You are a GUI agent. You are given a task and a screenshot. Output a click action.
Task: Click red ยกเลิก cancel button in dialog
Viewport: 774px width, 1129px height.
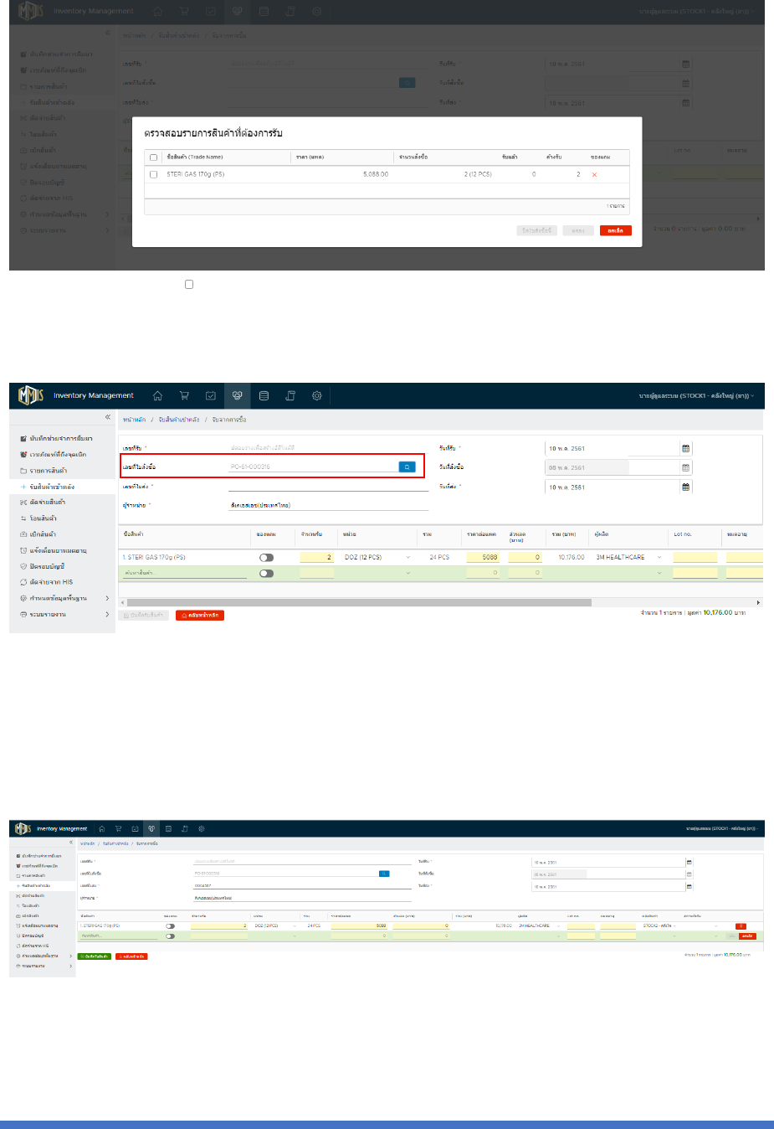(x=616, y=230)
